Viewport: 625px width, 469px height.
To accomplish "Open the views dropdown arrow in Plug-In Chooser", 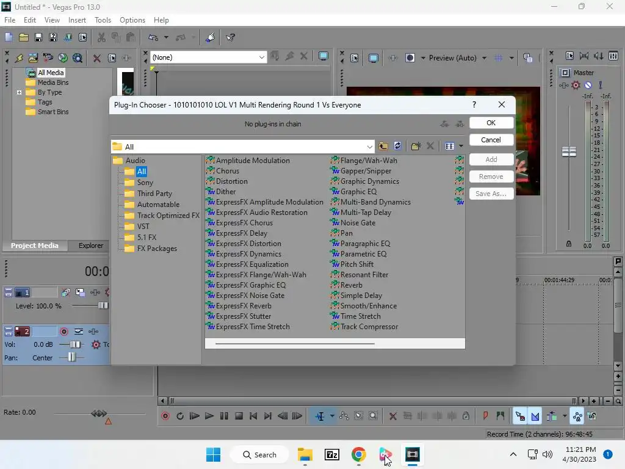I will click(x=461, y=146).
